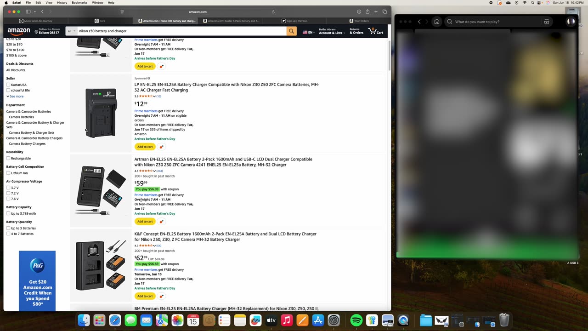Open the Amazon shopping cart

coord(376,31)
